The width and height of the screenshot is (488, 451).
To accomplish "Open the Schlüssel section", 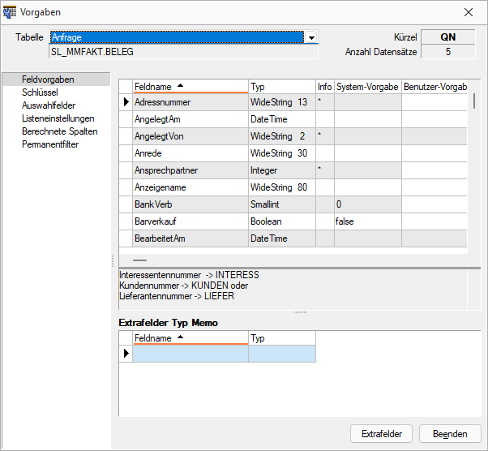I will click(x=40, y=92).
